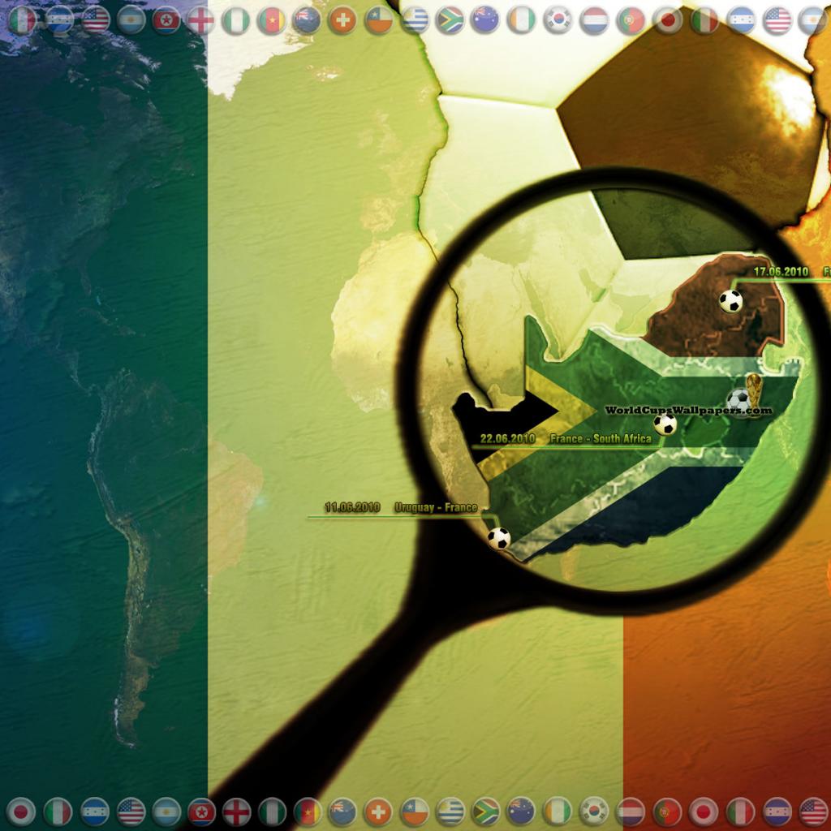The height and width of the screenshot is (831, 831).
Task: Pick the New Zealand flag in the bottom row
Action: pos(342,811)
